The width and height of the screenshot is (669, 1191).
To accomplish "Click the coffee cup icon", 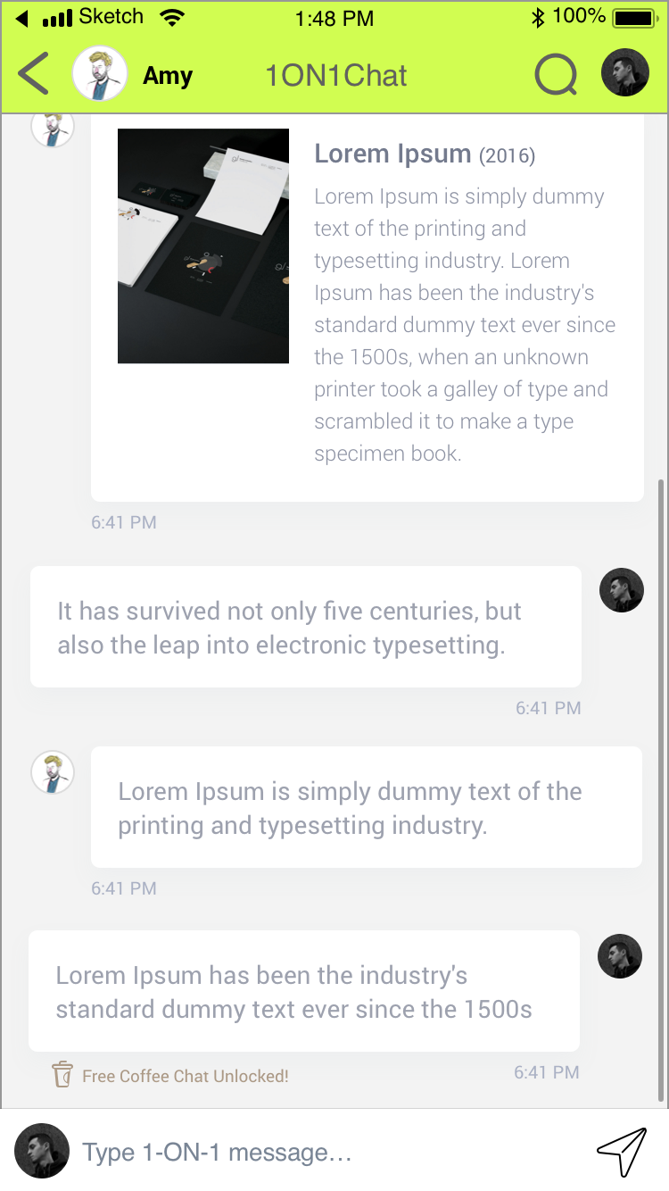I will pyautogui.click(x=62, y=1074).
